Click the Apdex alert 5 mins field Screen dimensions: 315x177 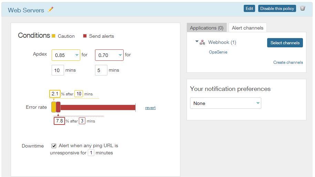[101, 70]
